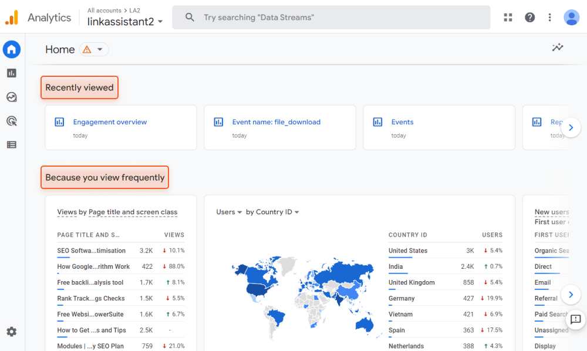Select Netherlands in country list

446,346
